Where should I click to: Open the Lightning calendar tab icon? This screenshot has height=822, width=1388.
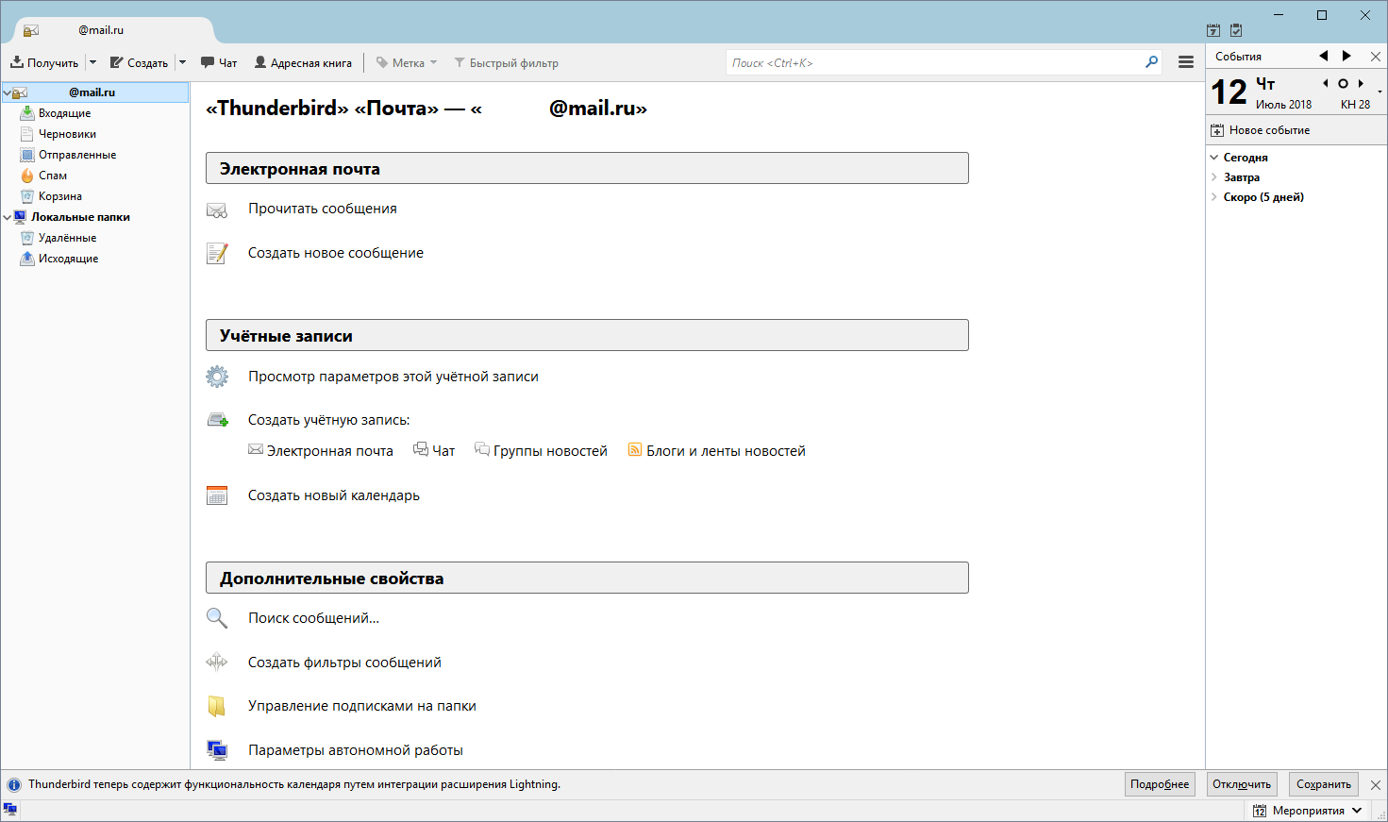[x=1213, y=30]
